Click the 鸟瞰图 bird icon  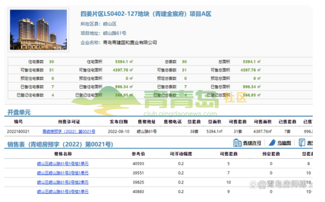click(272, 143)
